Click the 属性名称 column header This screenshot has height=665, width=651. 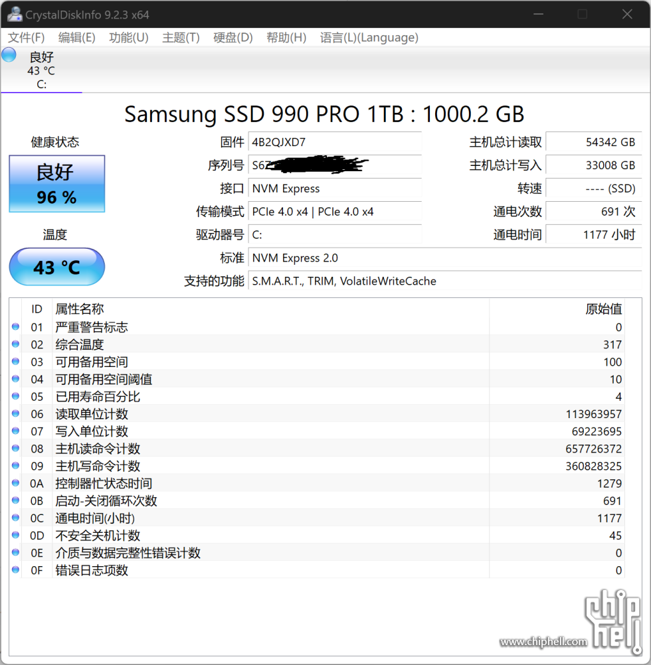pos(271,309)
